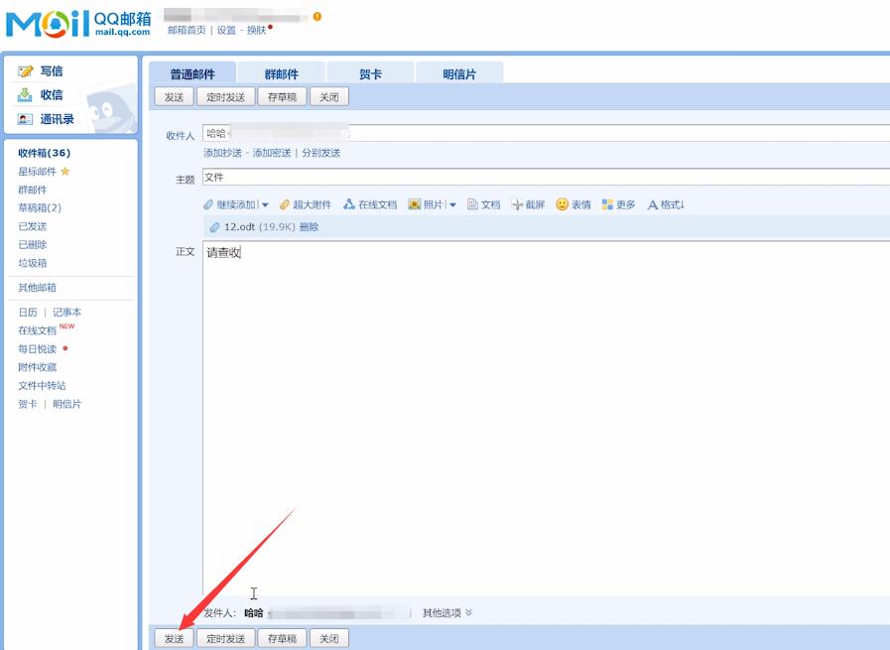The image size is (890, 650).
Task: Switch to the 贺卡 tab
Action: click(371, 73)
